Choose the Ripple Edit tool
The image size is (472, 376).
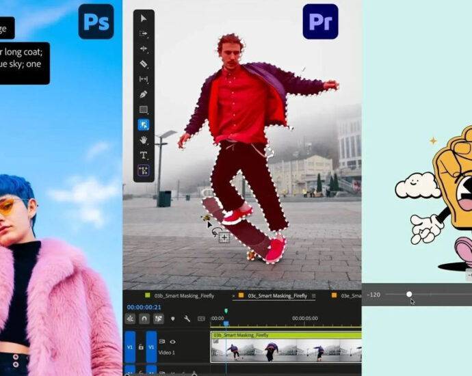tap(144, 49)
